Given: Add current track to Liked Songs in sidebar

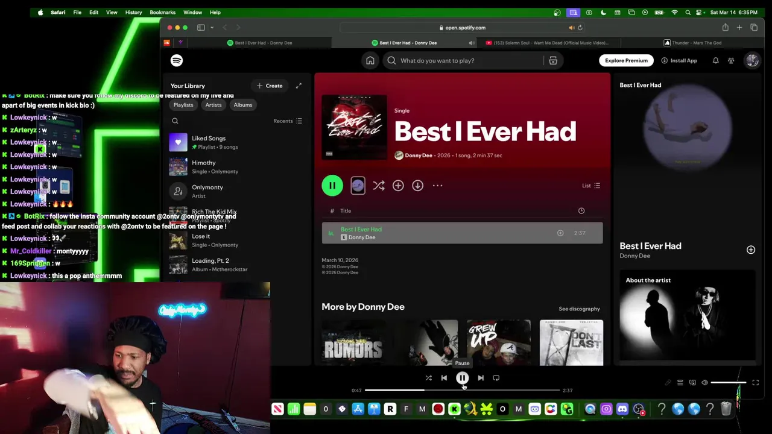Looking at the screenshot, I should pos(751,250).
